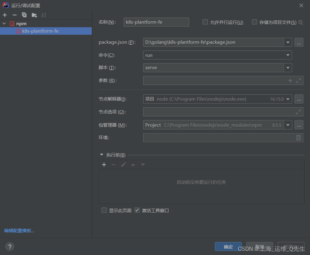Uncheck 激活工具窗口
The width and height of the screenshot is (310, 255).
pos(137,210)
